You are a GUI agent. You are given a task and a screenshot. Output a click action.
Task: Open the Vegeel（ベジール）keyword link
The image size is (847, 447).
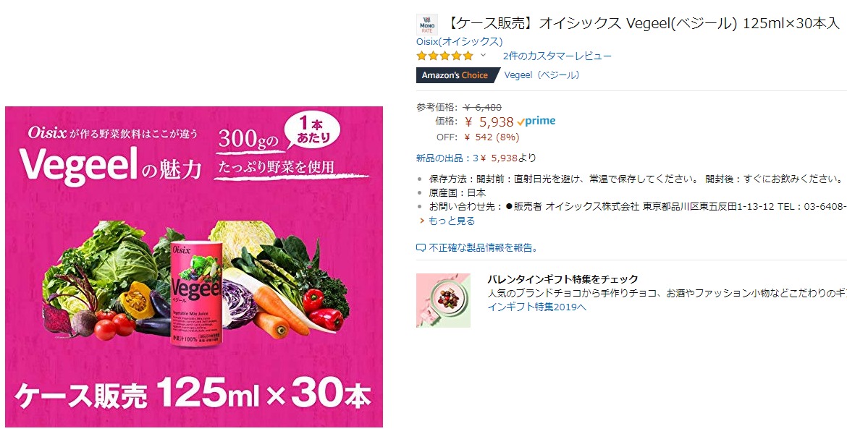[542, 75]
